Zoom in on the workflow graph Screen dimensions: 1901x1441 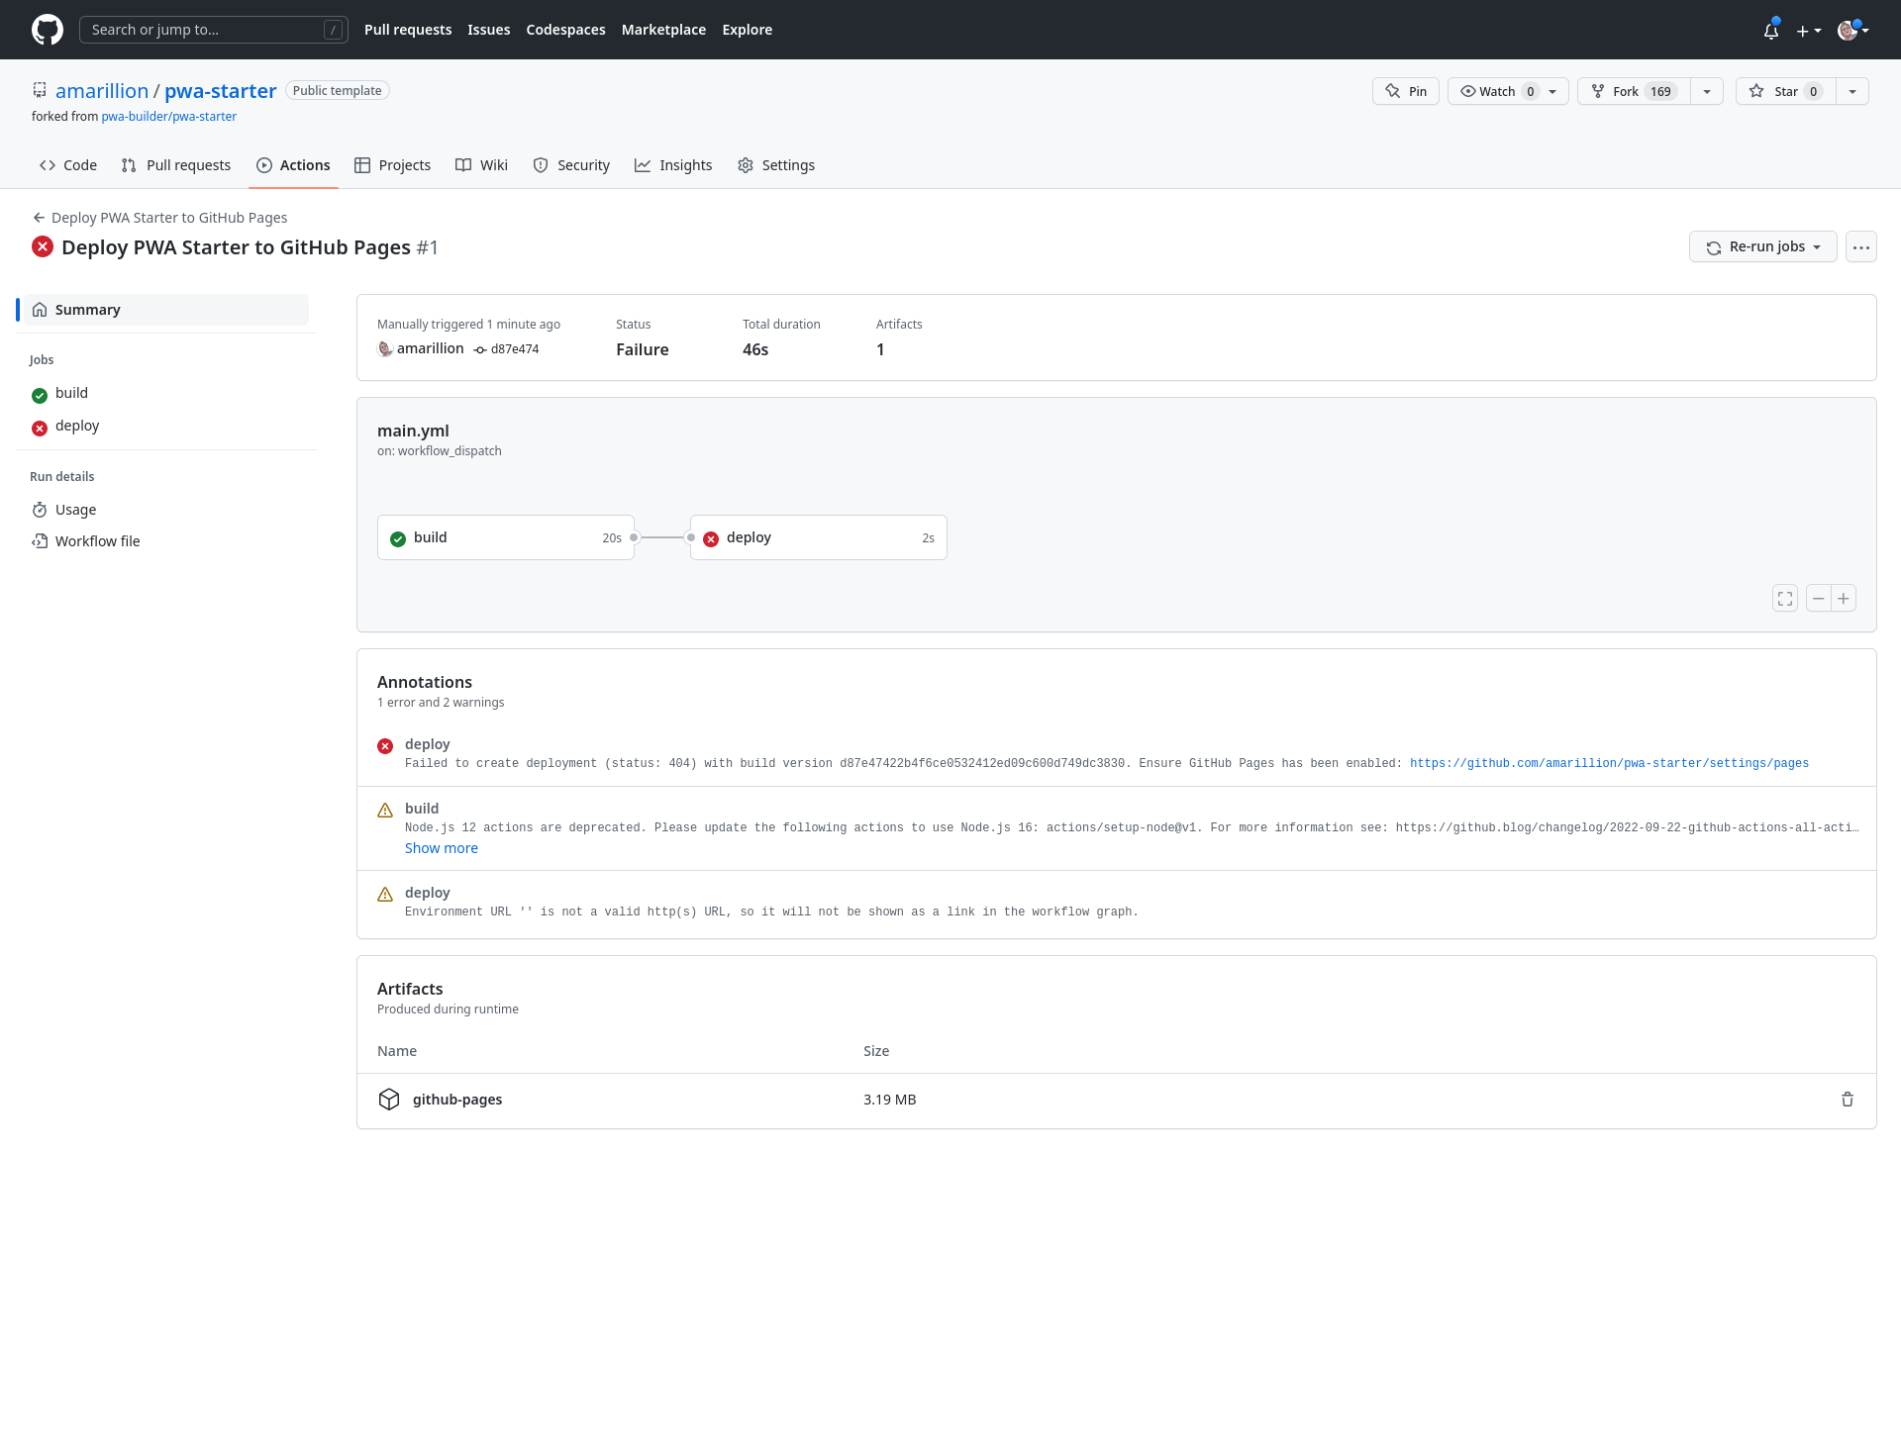click(x=1844, y=598)
